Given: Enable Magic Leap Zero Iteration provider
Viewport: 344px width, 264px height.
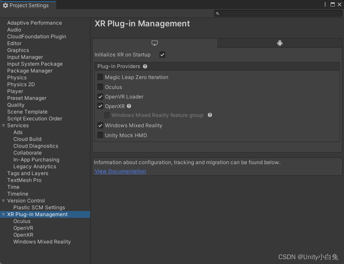Looking at the screenshot, I should point(100,77).
